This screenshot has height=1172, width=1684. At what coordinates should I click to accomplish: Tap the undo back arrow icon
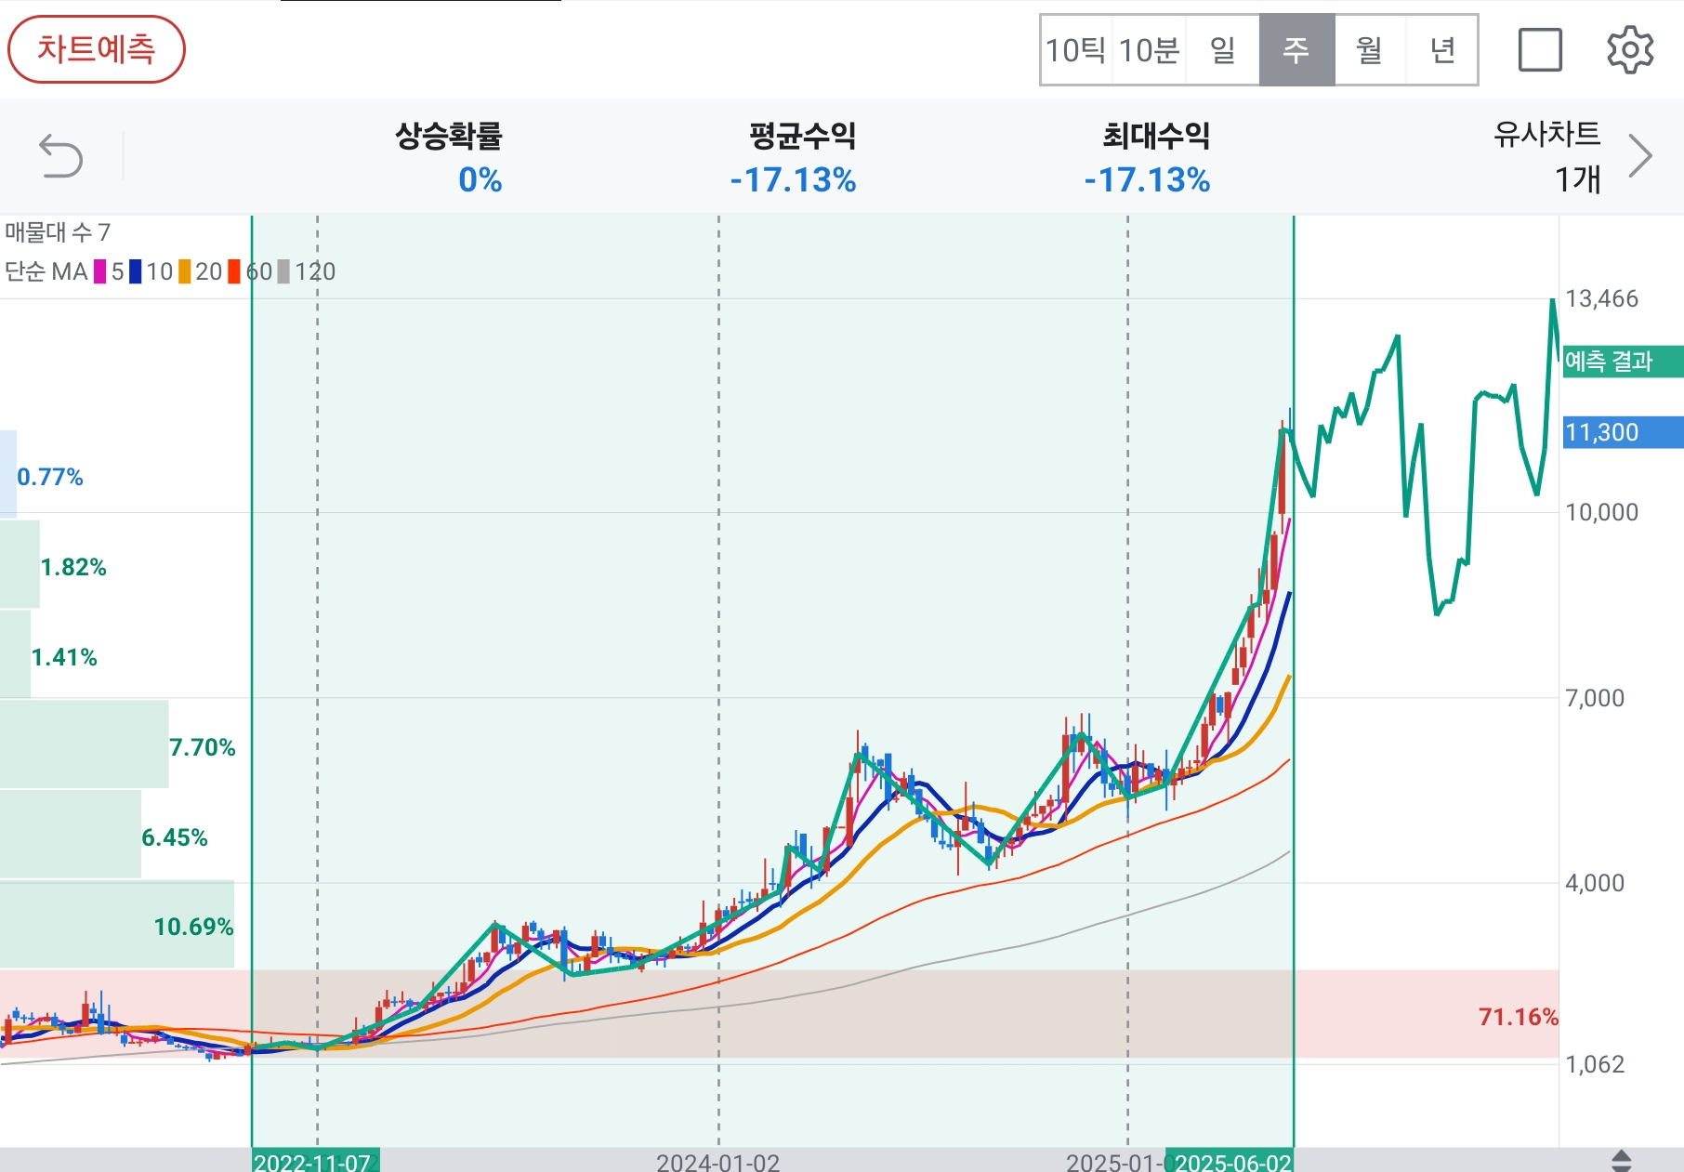61,155
